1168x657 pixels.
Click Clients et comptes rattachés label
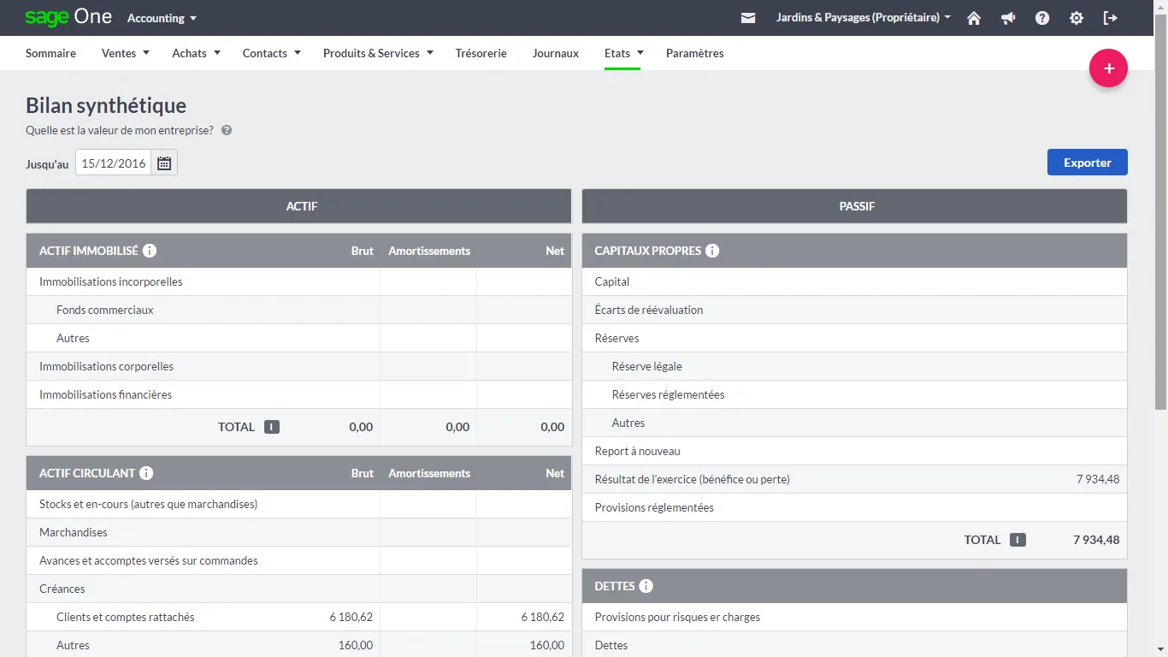coord(126,617)
